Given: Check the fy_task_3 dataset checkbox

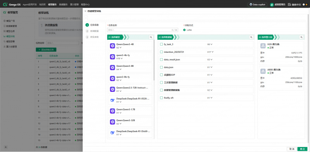Looking at the screenshot, I should tap(161, 44).
